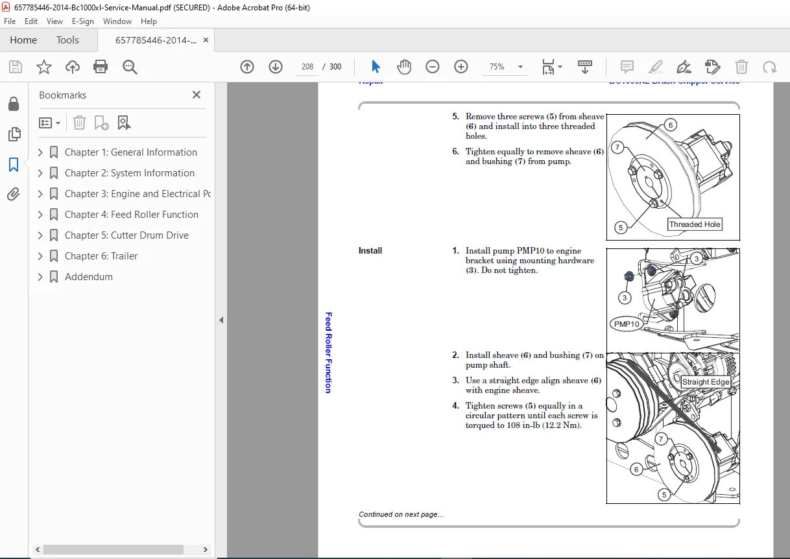Jump to Chapter 1: General Information bookmark

pos(131,152)
